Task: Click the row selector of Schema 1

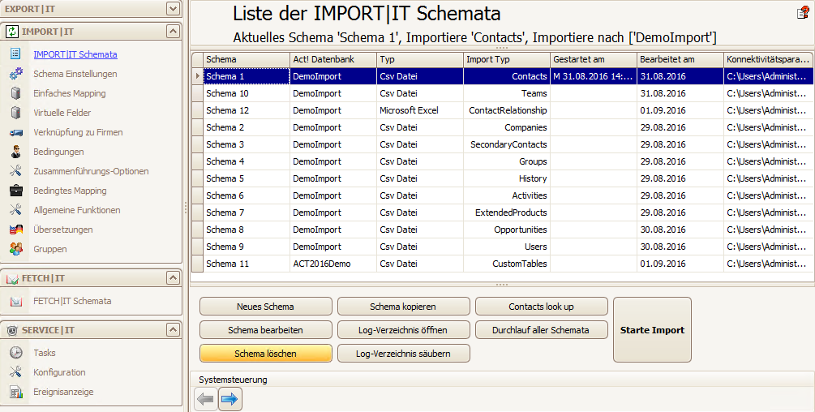Action: pyautogui.click(x=198, y=76)
